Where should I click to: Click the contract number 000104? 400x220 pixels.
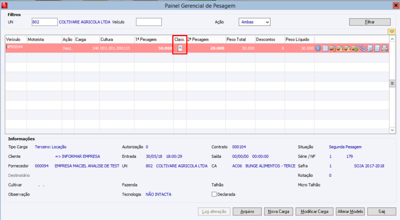[239, 147]
